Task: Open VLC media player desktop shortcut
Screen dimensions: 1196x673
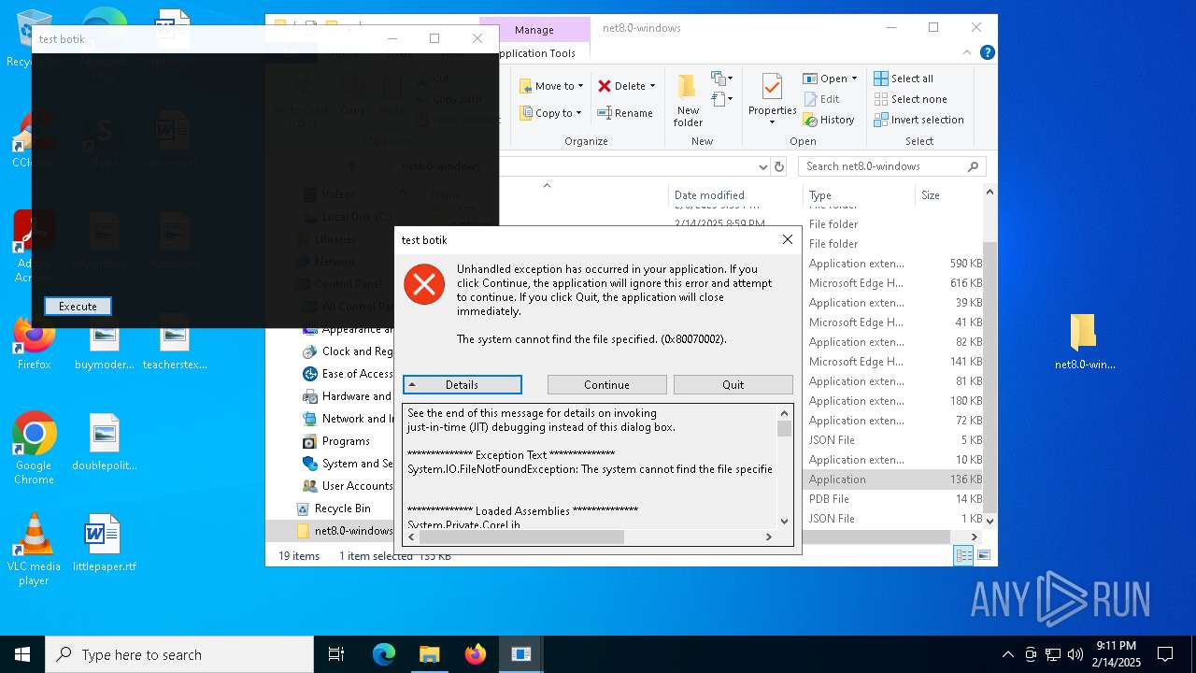Action: pos(34,551)
